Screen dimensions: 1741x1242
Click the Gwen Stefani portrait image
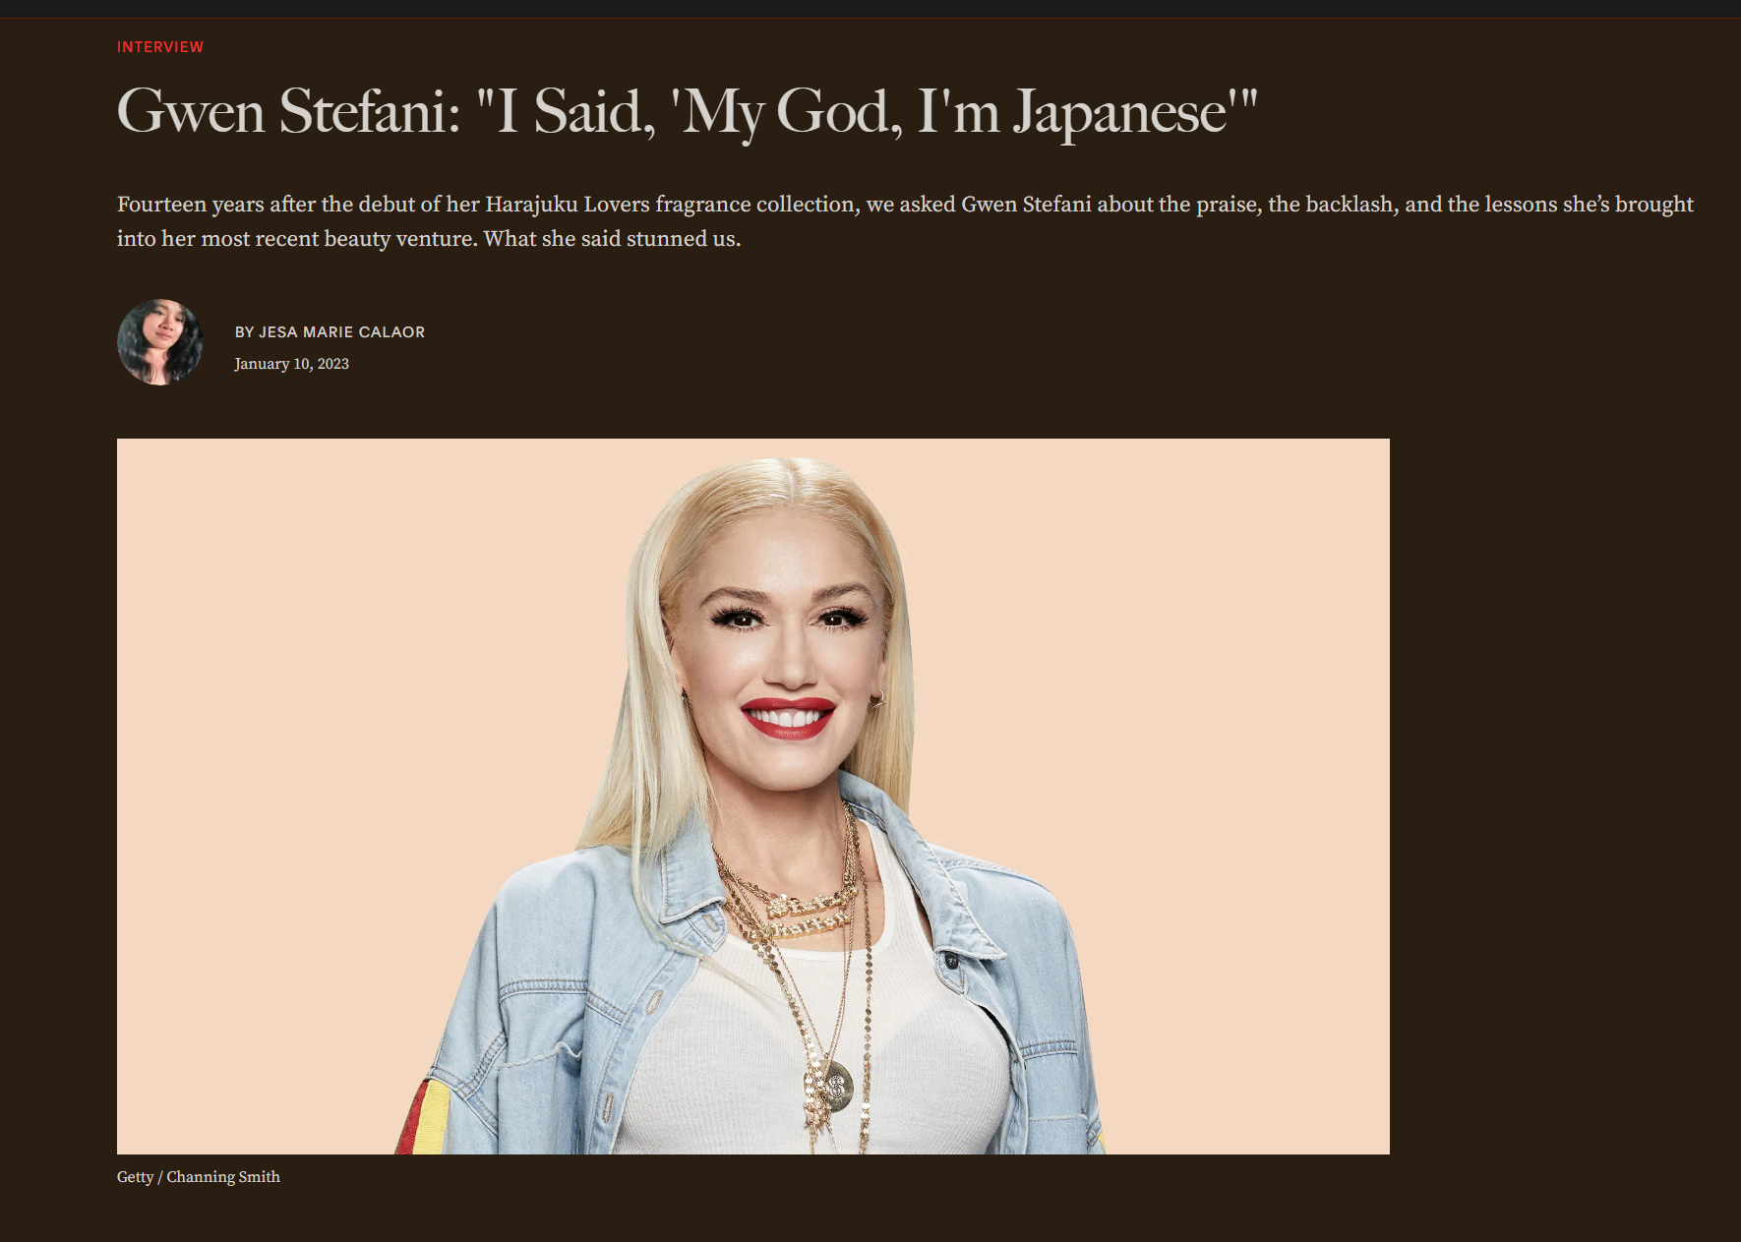(753, 797)
